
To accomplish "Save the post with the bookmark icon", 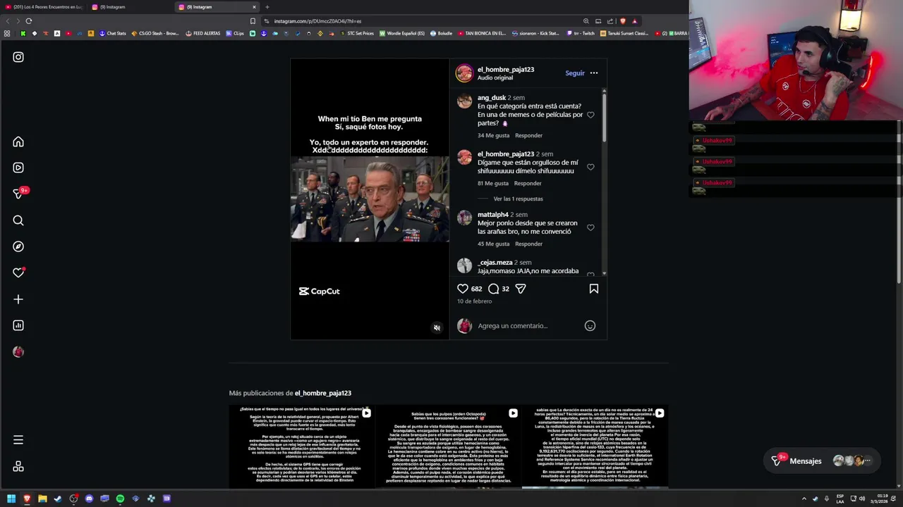I will (x=594, y=289).
